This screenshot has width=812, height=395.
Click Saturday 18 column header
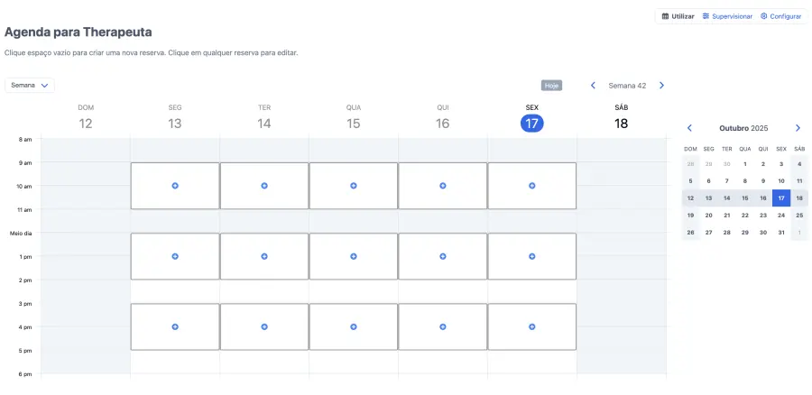[621, 117]
